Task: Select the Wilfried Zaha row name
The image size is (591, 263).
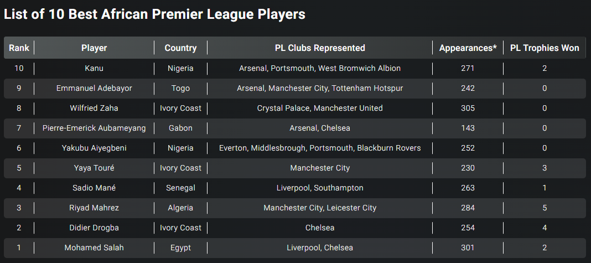Action: pyautogui.click(x=94, y=109)
